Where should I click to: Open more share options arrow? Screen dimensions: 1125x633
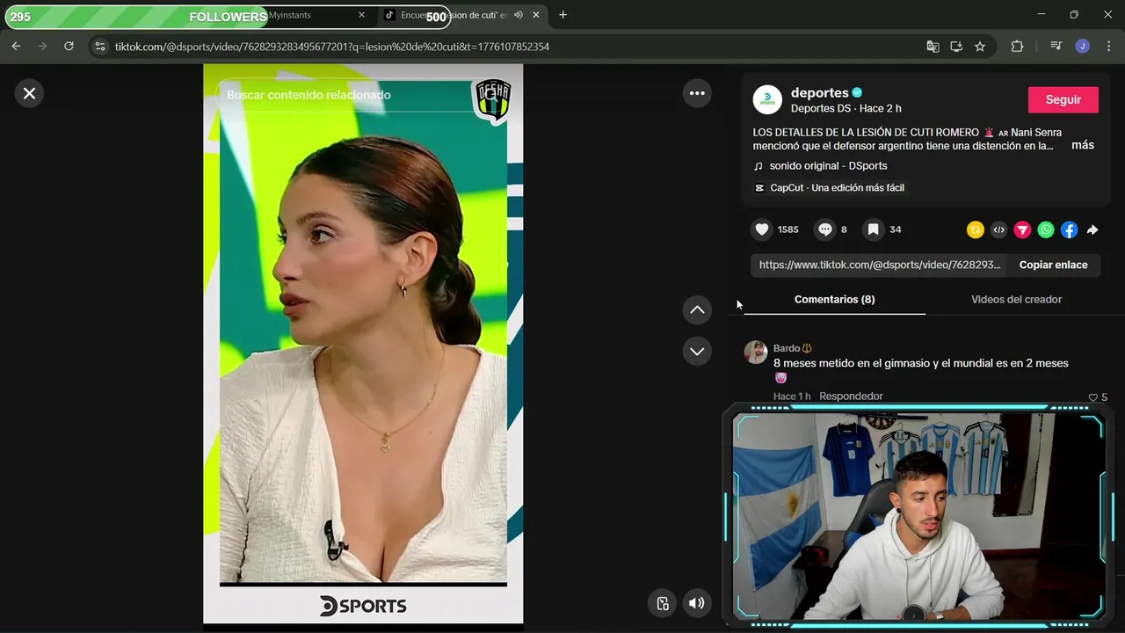click(x=1092, y=229)
